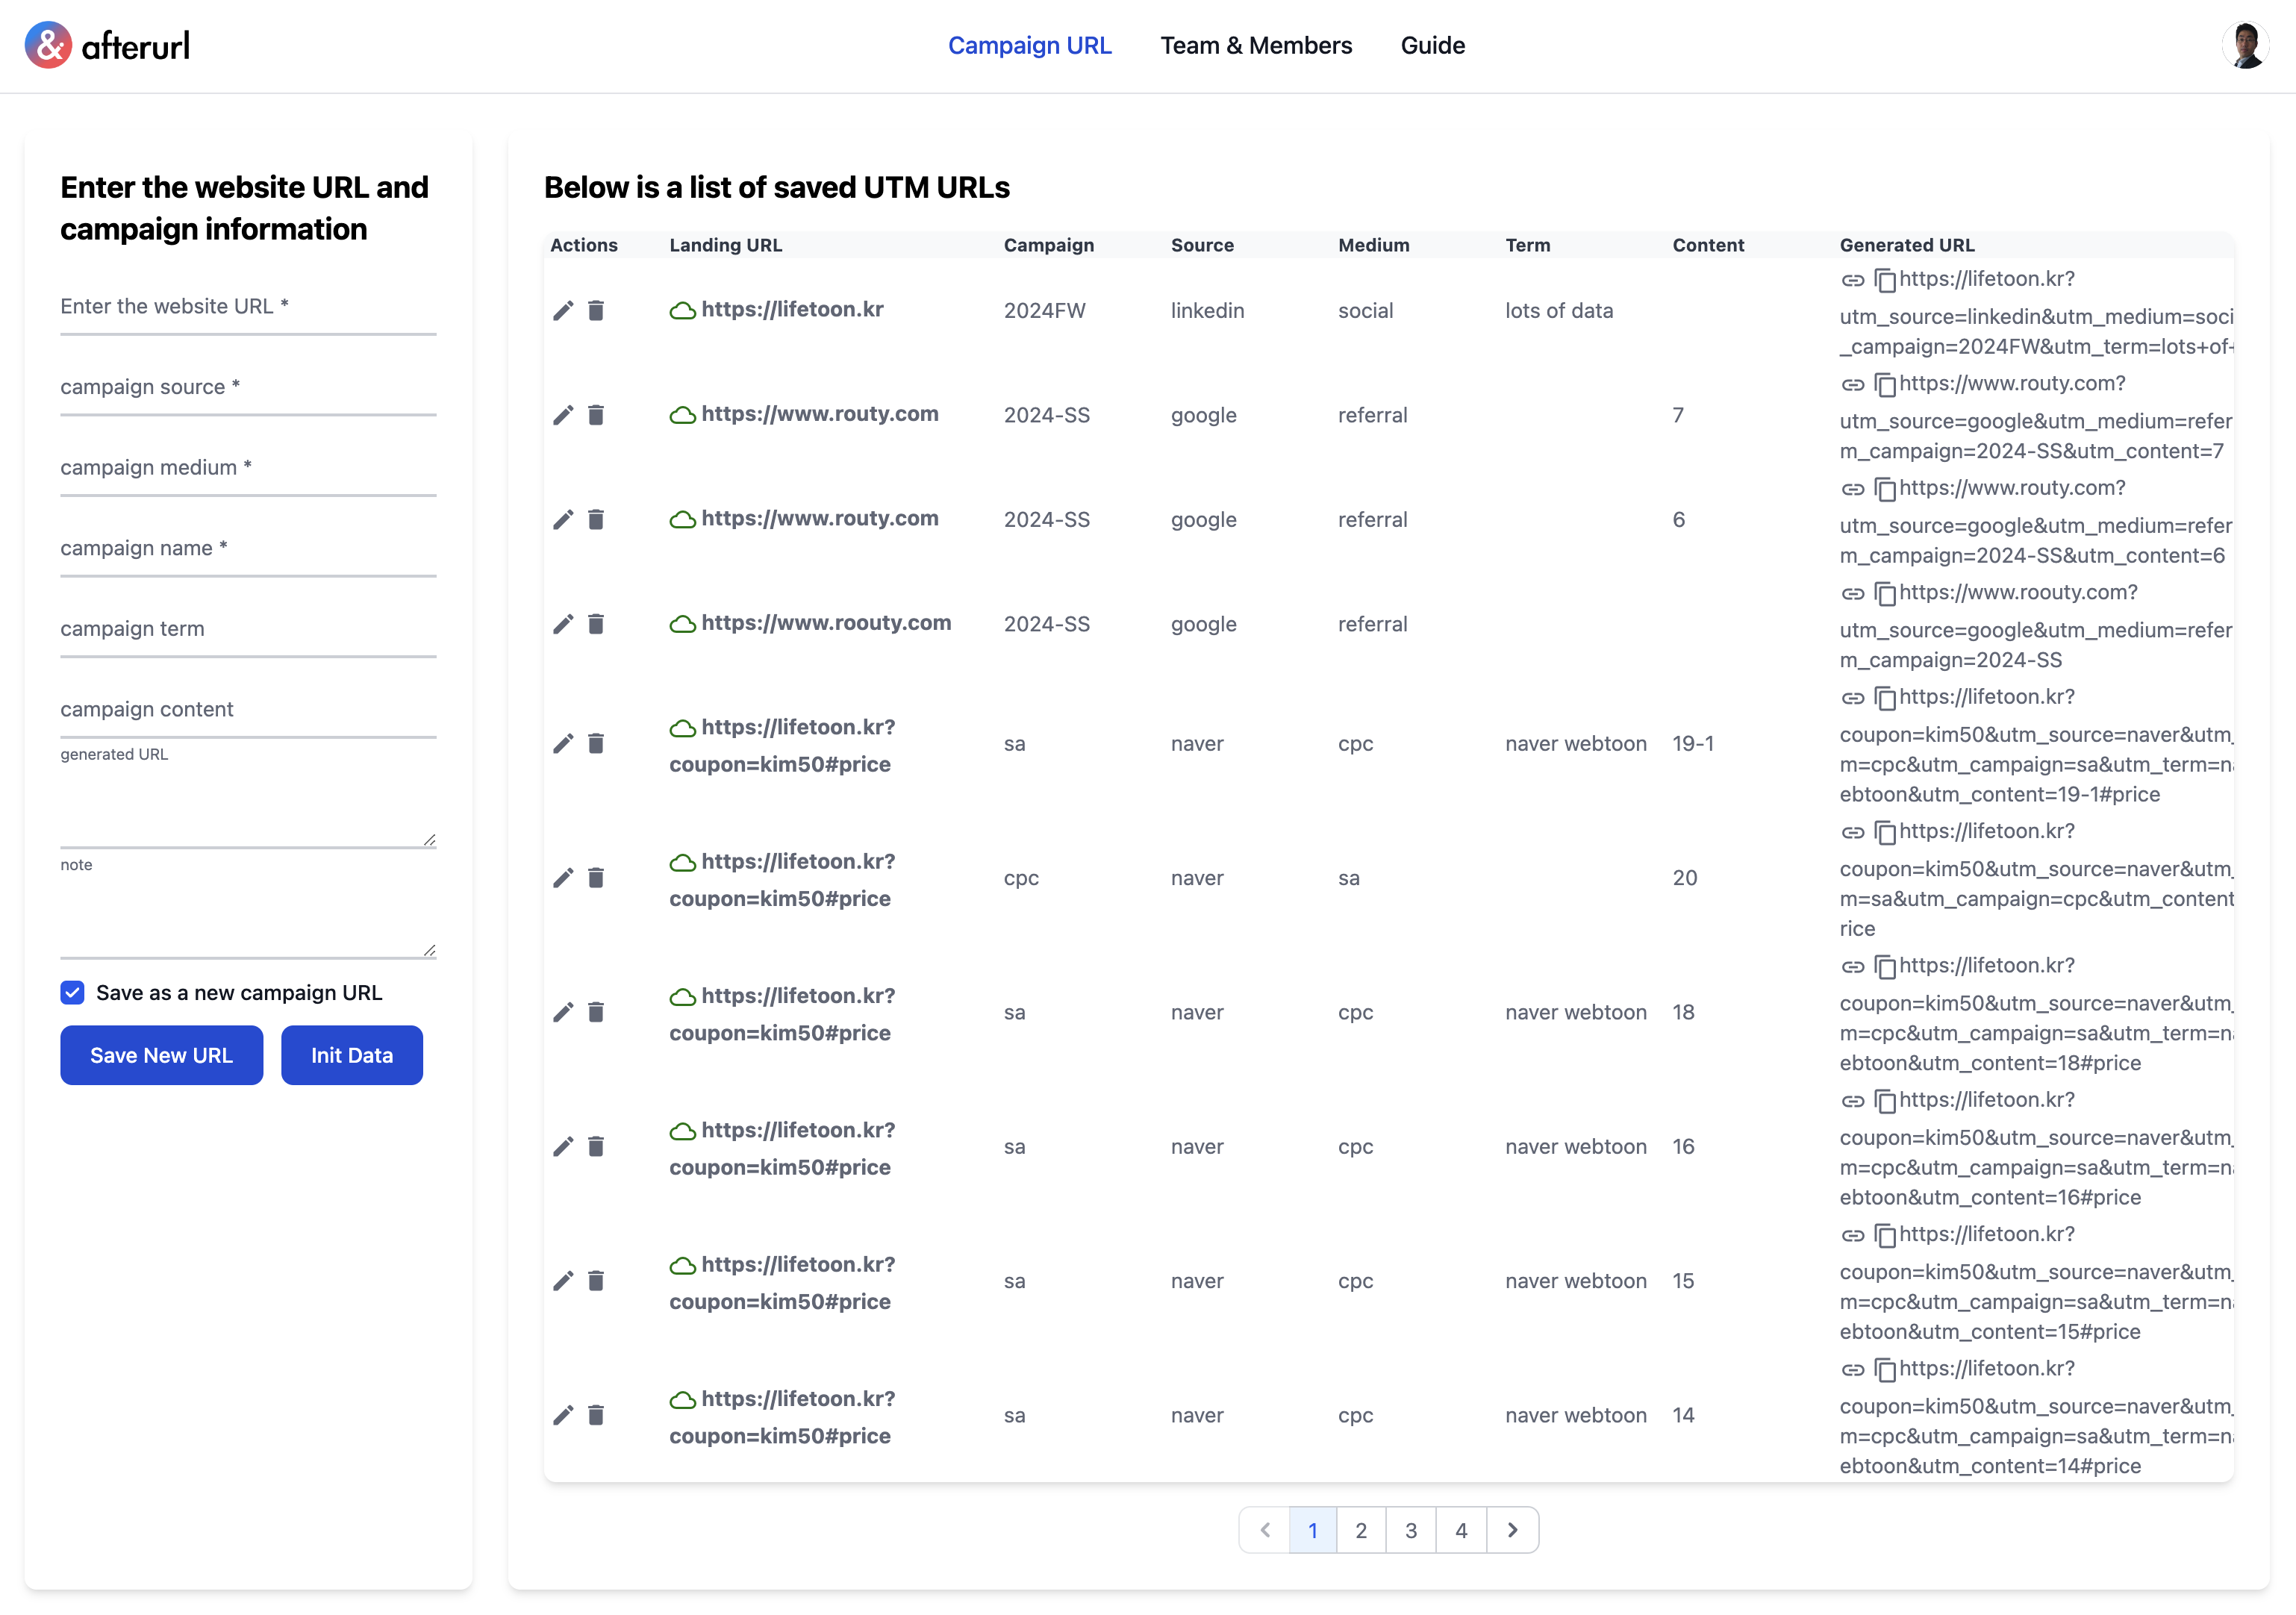2296x1615 pixels.
Task: Click the copy icon for lifetoon content 16 row
Action: tap(1887, 1099)
